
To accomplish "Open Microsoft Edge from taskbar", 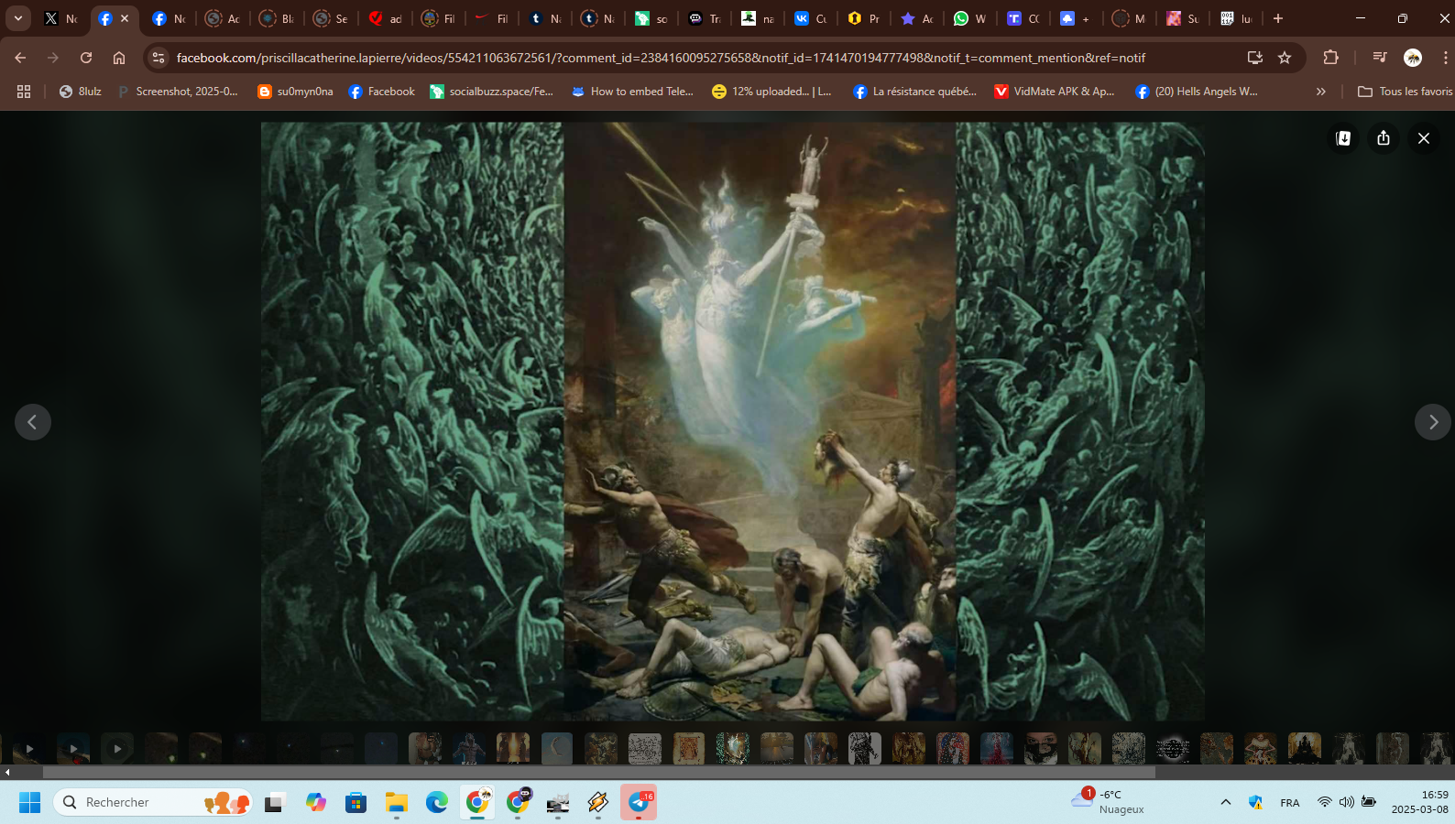I will pos(437,802).
